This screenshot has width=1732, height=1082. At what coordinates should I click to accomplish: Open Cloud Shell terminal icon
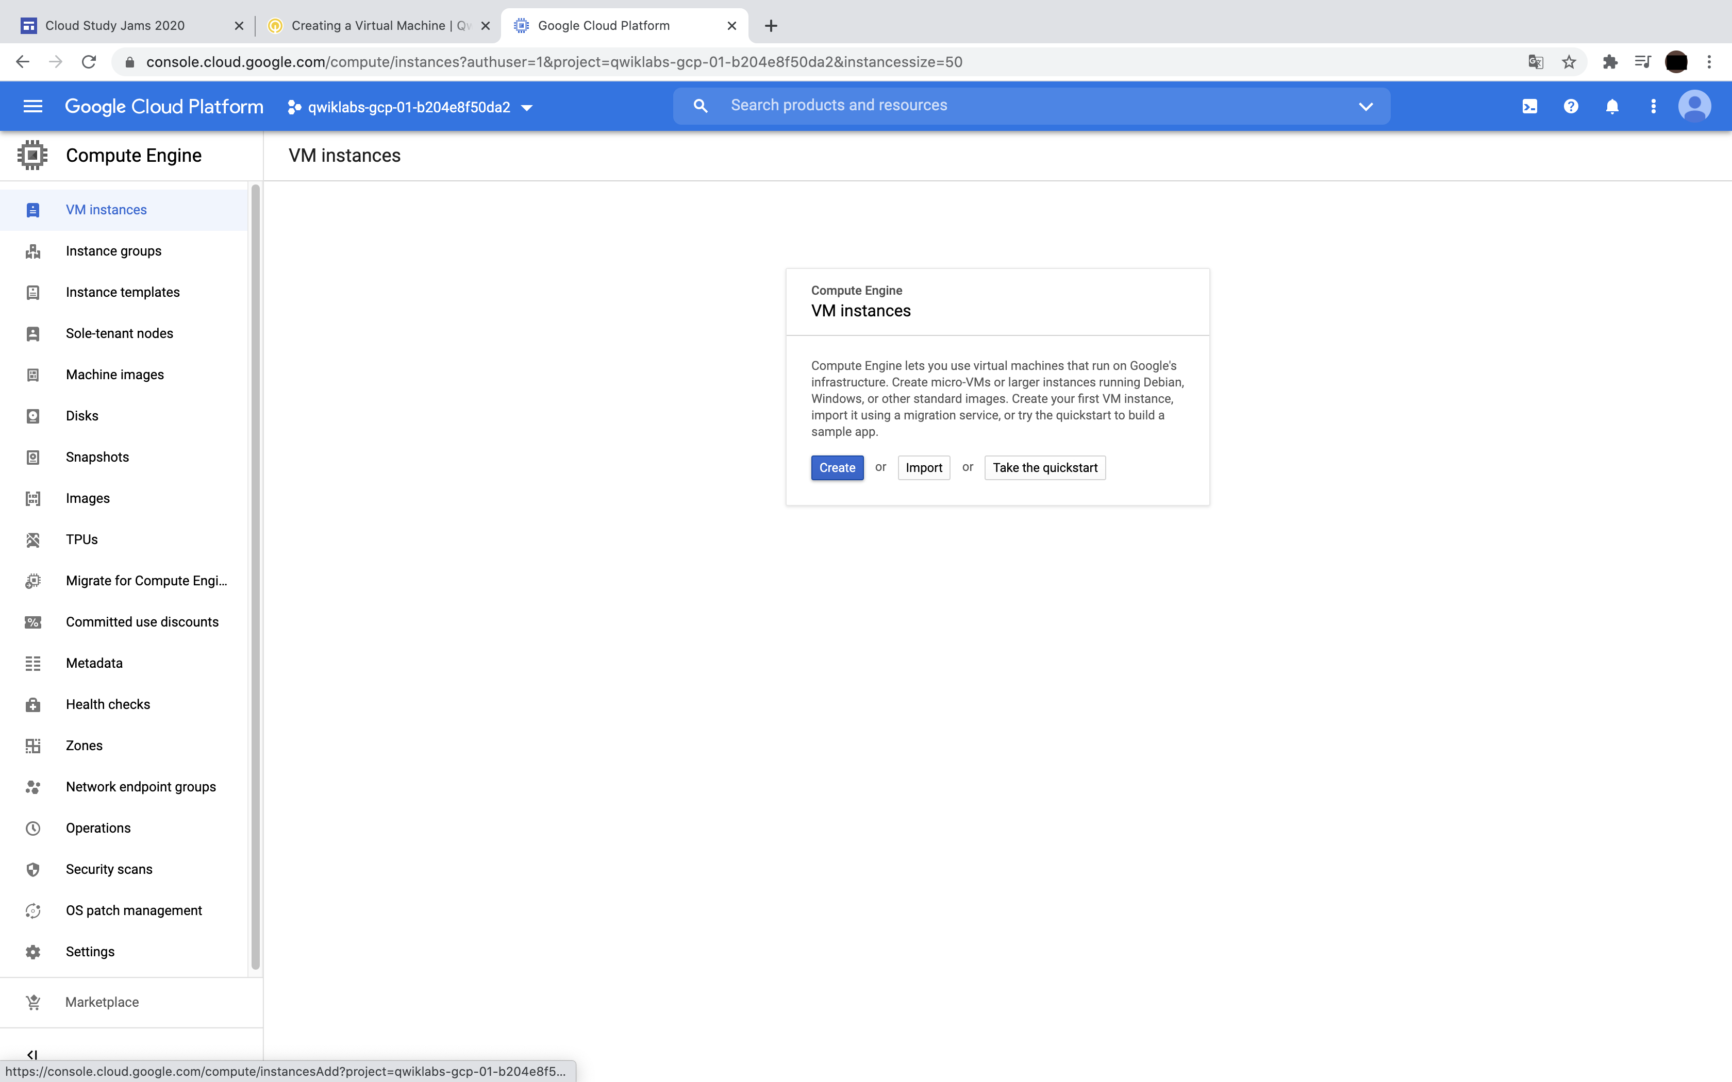1529,107
